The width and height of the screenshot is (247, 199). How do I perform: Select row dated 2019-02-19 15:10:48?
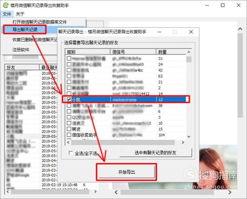(52, 185)
